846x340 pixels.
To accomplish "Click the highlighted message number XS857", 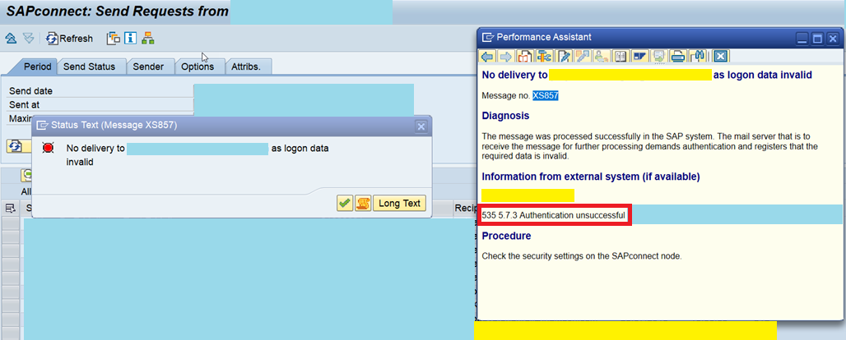I will 546,95.
